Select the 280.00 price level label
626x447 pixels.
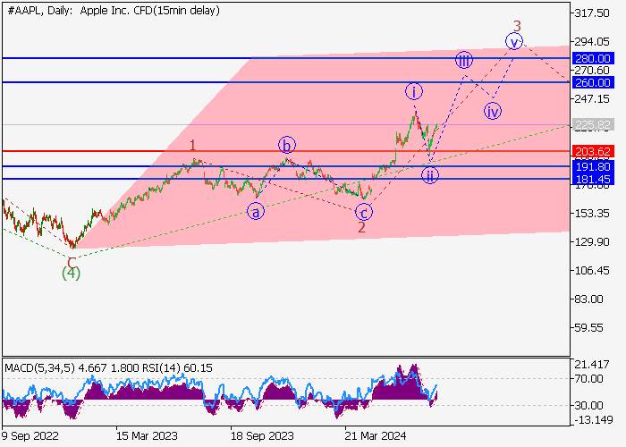(592, 59)
